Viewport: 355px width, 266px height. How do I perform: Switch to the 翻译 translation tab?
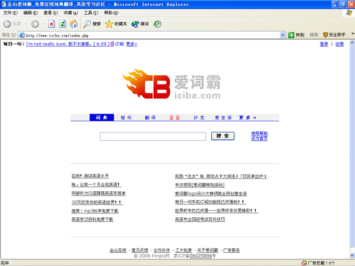150,117
